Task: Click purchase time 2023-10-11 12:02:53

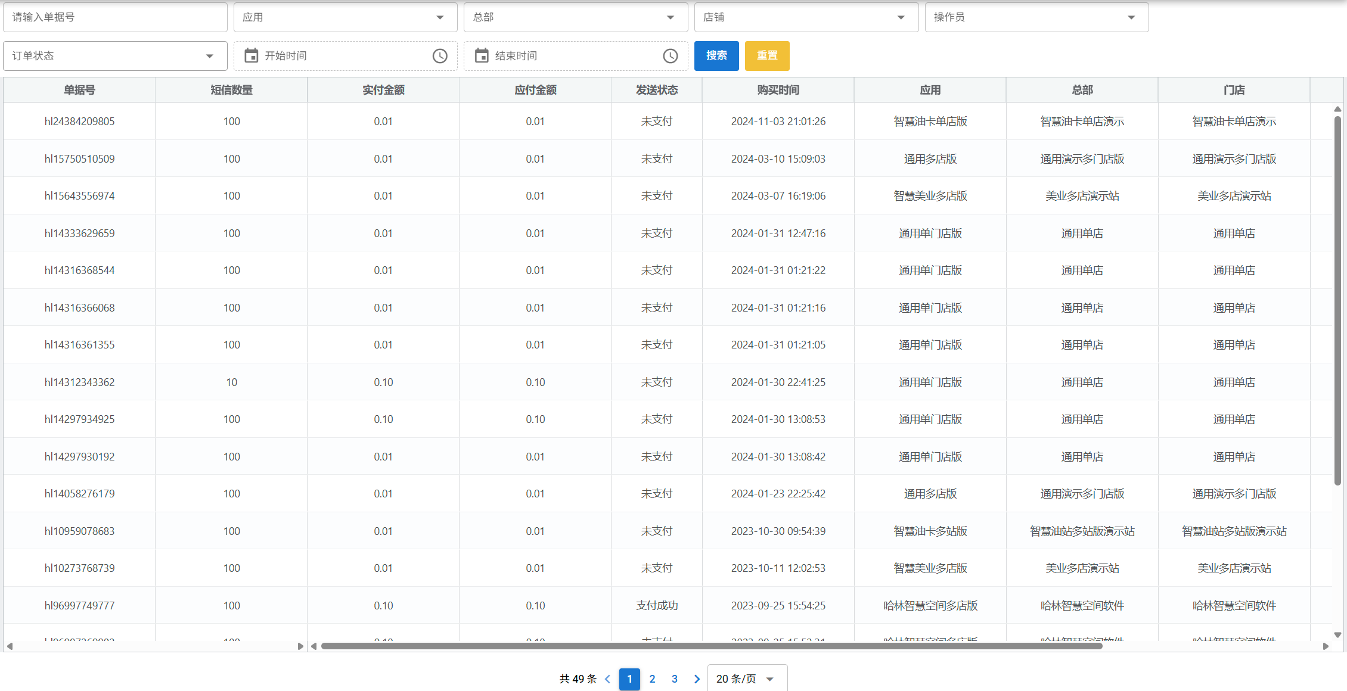Action: click(x=778, y=568)
